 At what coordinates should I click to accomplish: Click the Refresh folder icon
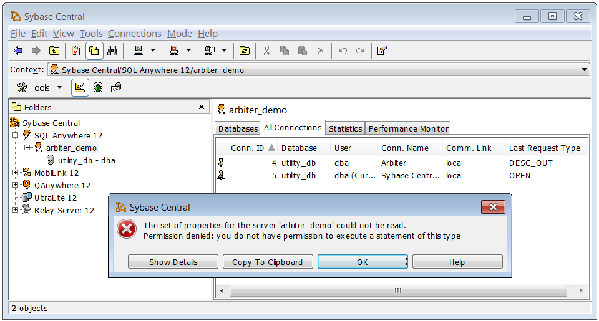245,50
